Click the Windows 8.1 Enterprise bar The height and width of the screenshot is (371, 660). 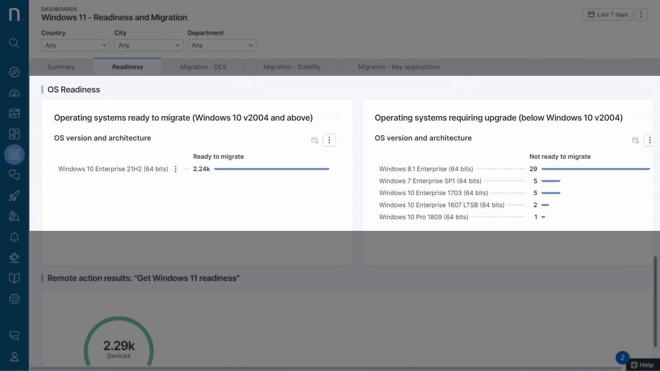coord(595,169)
